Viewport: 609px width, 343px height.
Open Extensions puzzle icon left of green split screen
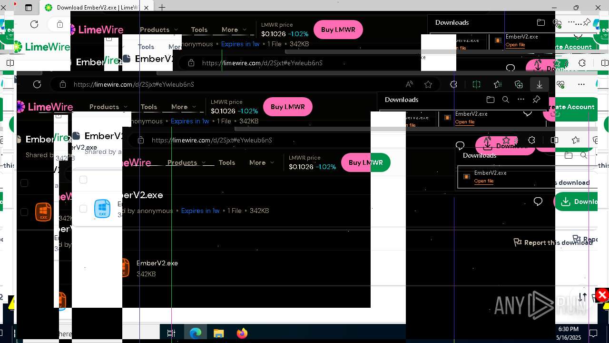[453, 84]
